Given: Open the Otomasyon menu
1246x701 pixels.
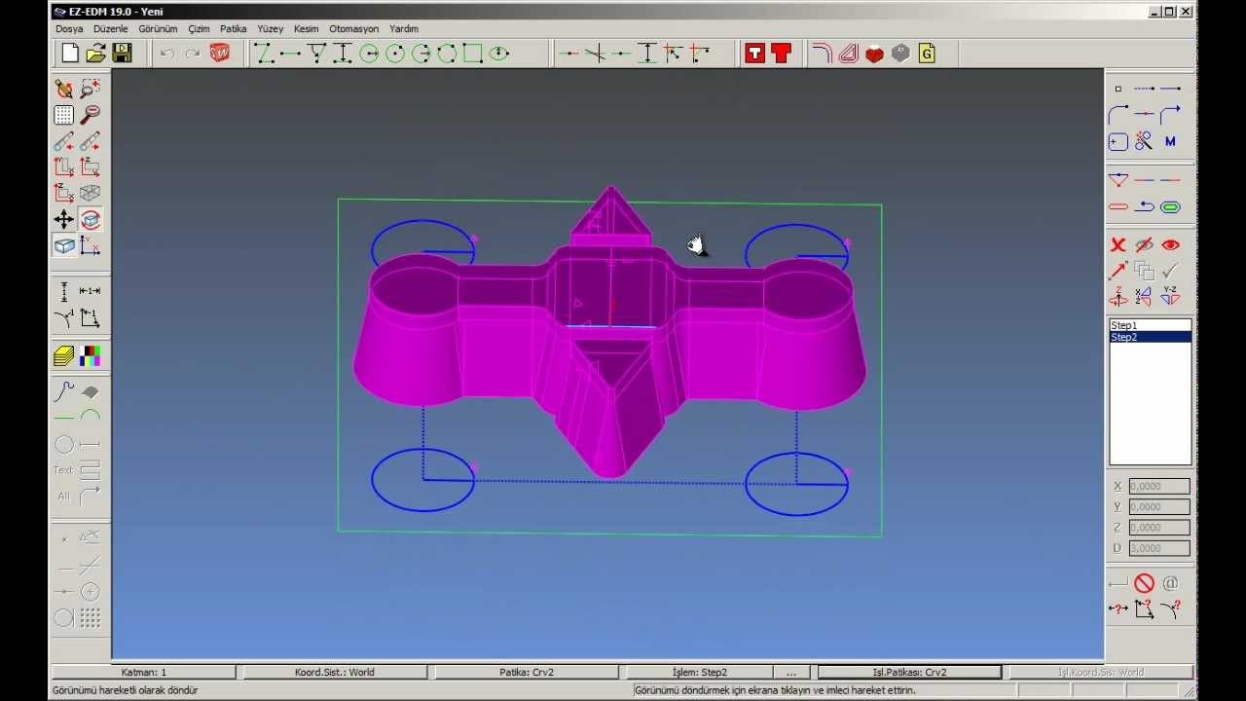Looking at the screenshot, I should (x=353, y=29).
